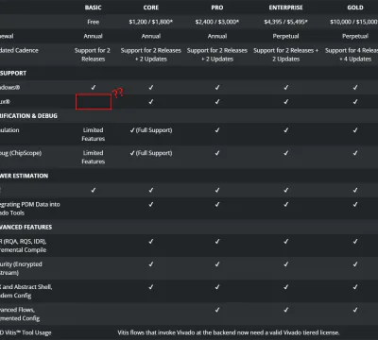Viewport: 378px width, 340px height.
Task: Click the 'PDM Data into' row label
Action: [41, 204]
